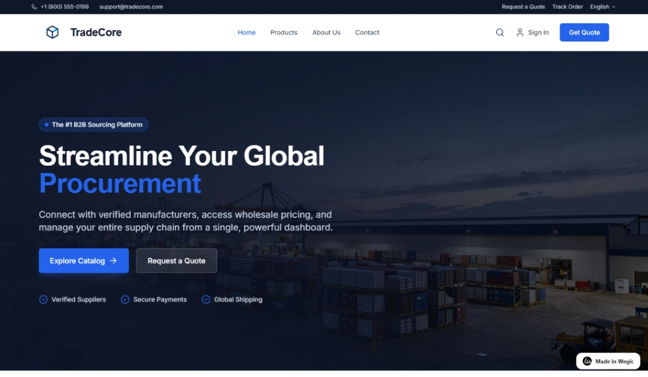Click the Explore Catalog button
This screenshot has width=648, height=377.
[84, 261]
